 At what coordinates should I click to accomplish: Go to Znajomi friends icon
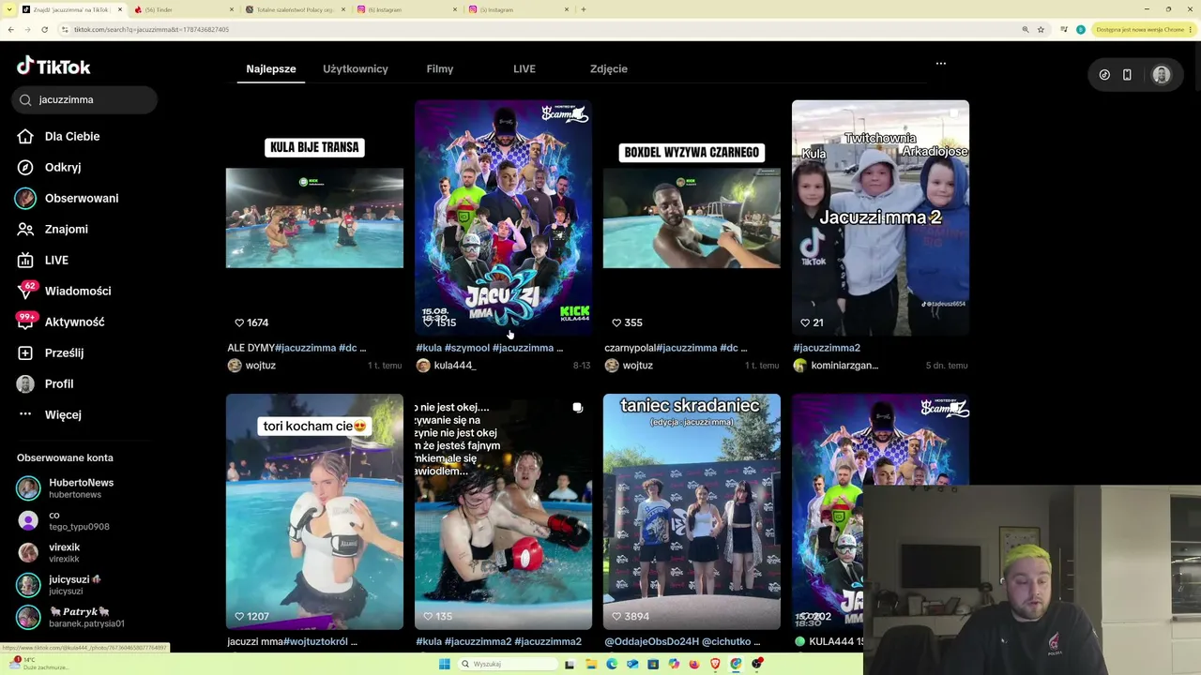(x=25, y=229)
